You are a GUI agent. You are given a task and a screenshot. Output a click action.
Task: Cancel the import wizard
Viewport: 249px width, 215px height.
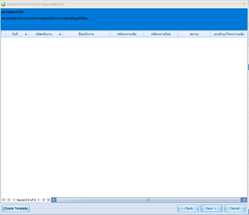pyautogui.click(x=235, y=208)
